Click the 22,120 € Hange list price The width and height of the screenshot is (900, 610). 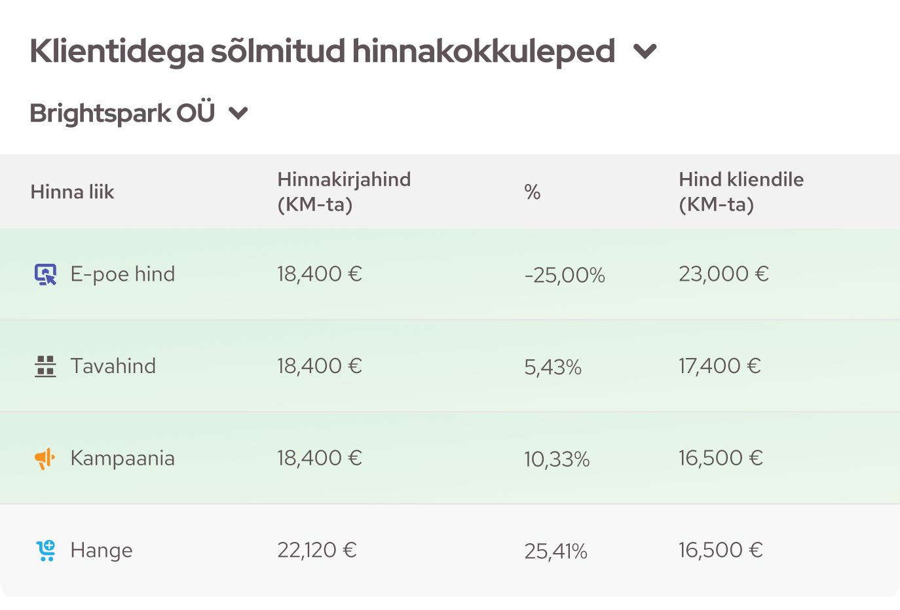316,550
